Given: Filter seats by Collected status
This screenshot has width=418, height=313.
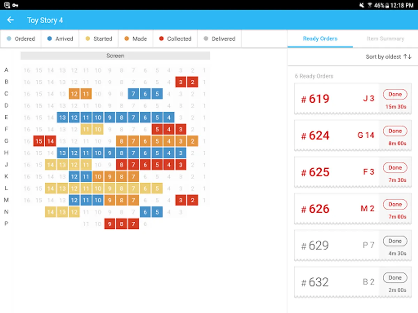Looking at the screenshot, I should [x=175, y=39].
